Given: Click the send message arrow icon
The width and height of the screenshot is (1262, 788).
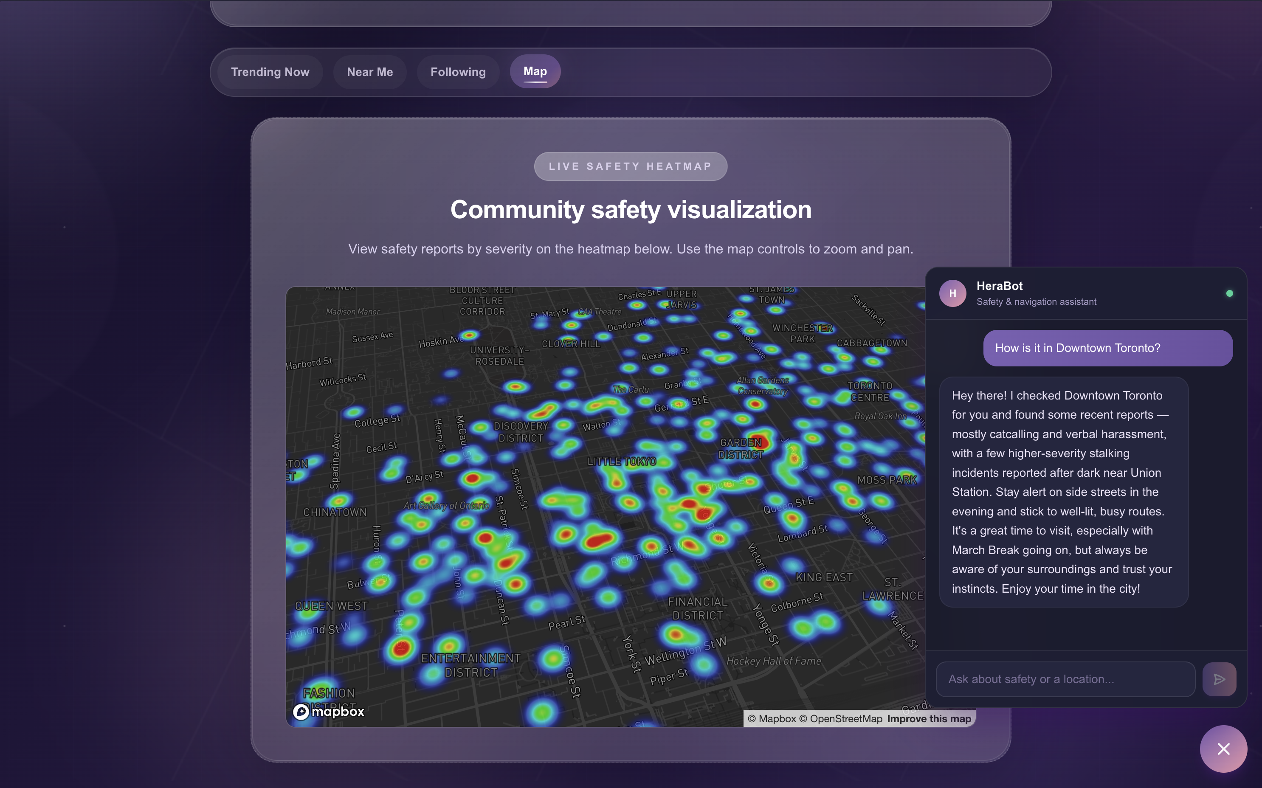Looking at the screenshot, I should click(1219, 679).
